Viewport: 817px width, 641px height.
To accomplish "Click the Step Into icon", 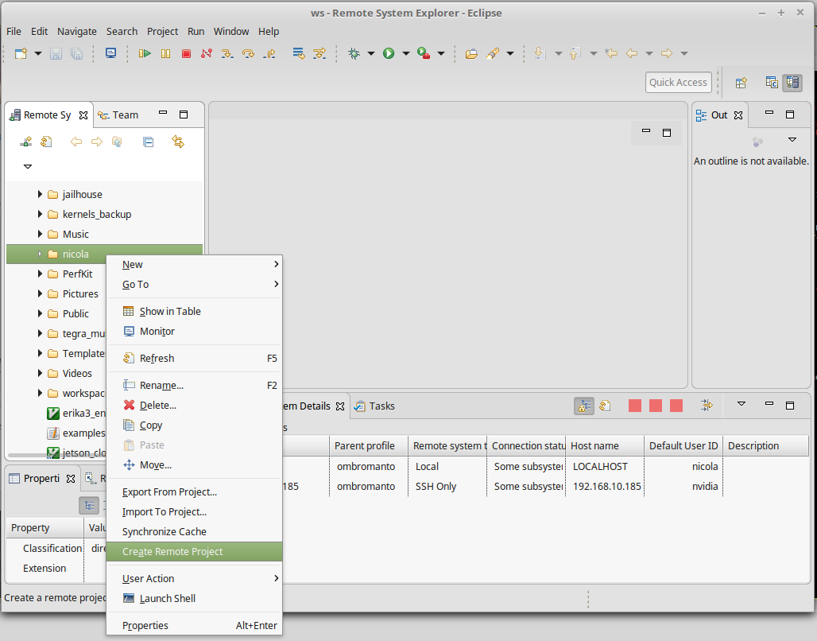I will pos(227,53).
